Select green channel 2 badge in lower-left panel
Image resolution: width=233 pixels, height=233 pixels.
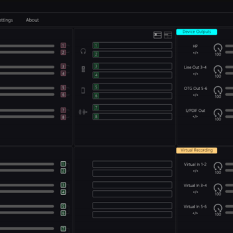pyautogui.click(x=63, y=171)
